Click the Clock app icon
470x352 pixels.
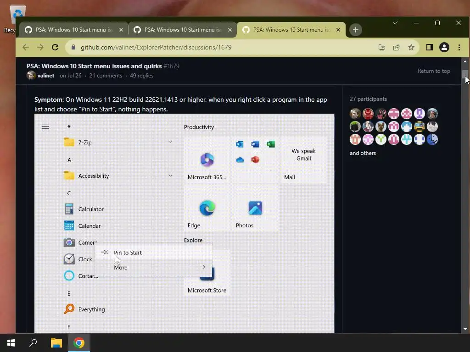click(x=69, y=259)
